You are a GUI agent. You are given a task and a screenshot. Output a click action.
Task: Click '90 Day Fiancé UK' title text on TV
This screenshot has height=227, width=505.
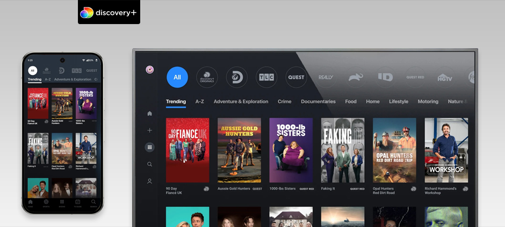click(174, 191)
